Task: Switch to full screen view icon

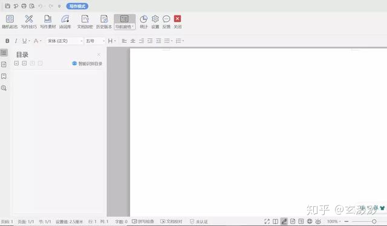Action: click(267, 221)
